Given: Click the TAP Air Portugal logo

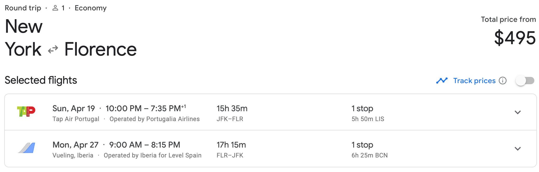Looking at the screenshot, I should [x=26, y=111].
